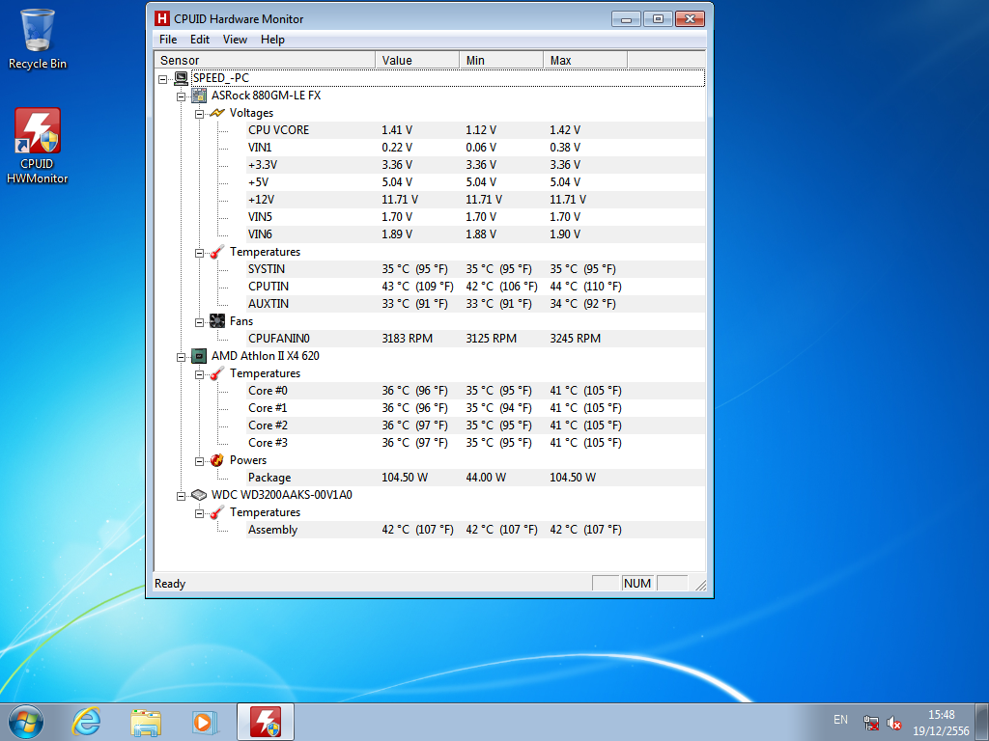Click the WDC WD3200AAKS hard drive icon
Viewport: 989px width, 741px height.
tap(199, 495)
